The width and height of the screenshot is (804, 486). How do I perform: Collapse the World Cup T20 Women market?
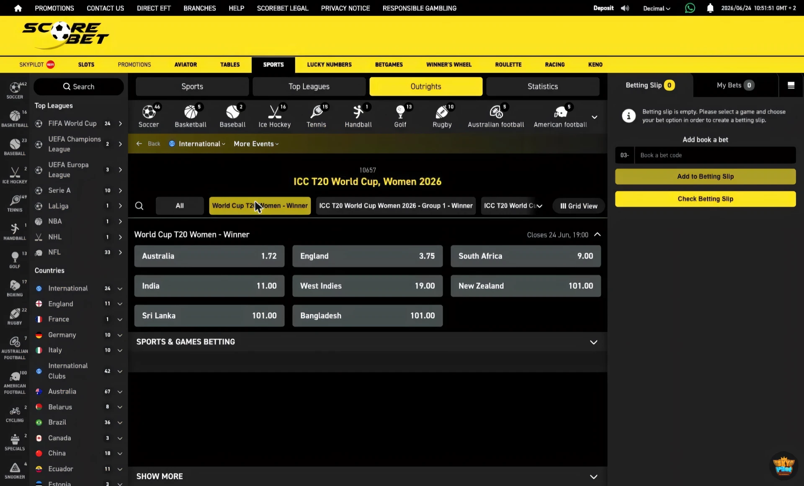coord(598,234)
